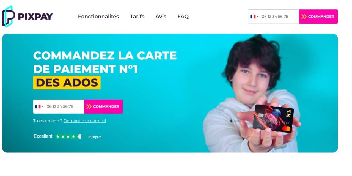
Task: Click the hero COMMANDER button
Action: tap(103, 106)
